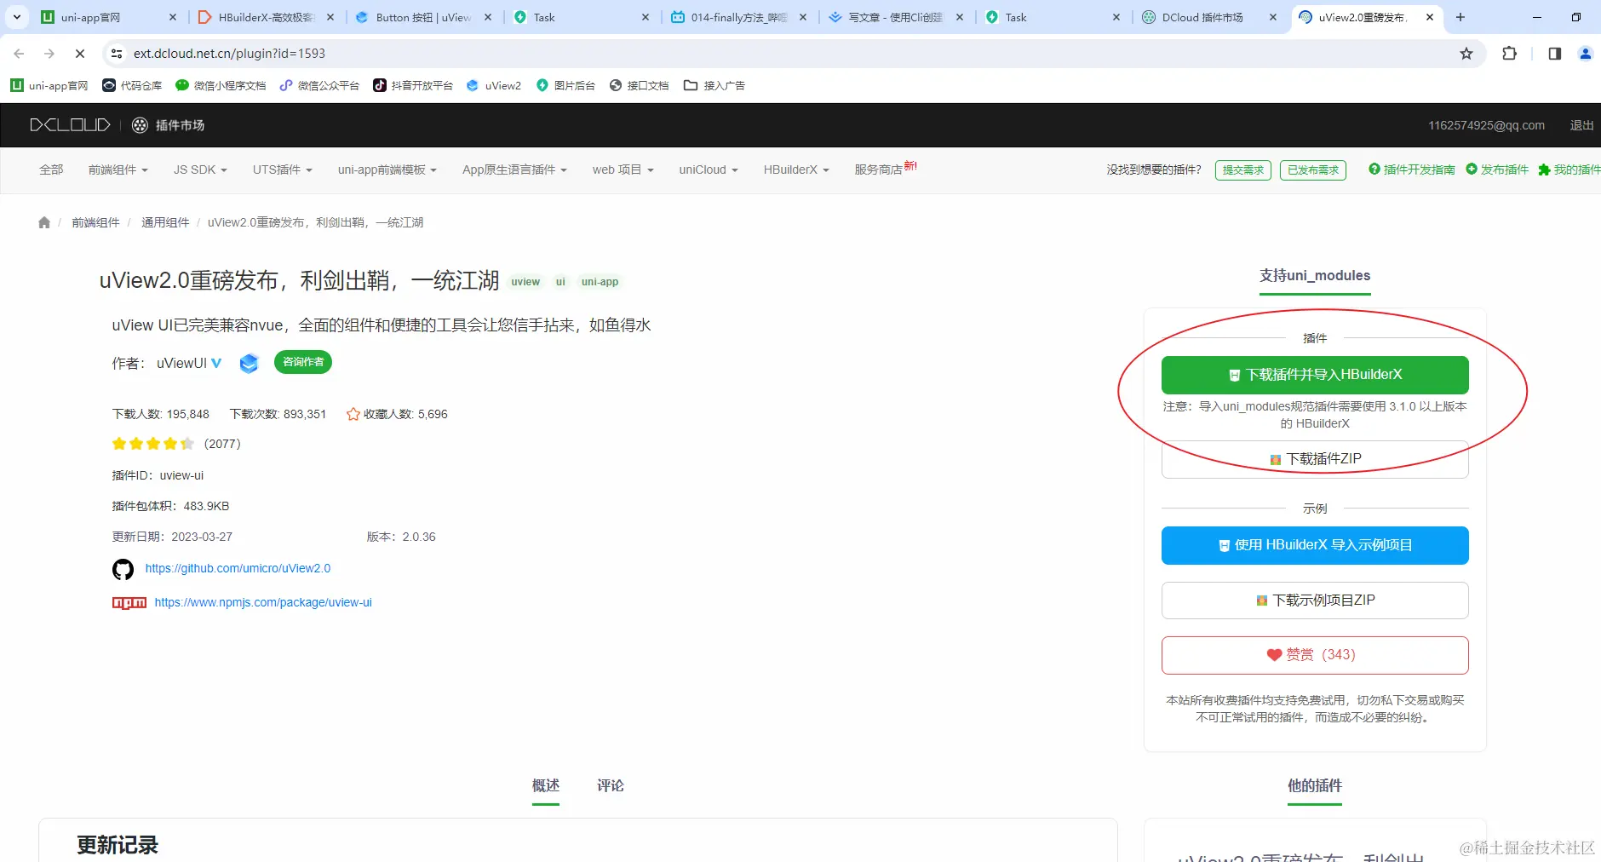Bookmark this page with the star icon
The height and width of the screenshot is (862, 1601).
(1466, 54)
